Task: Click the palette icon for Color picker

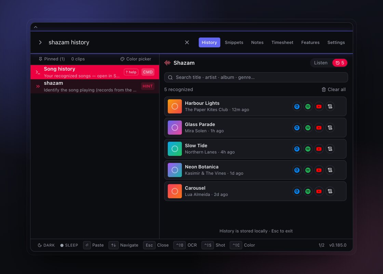Action: 122,59
